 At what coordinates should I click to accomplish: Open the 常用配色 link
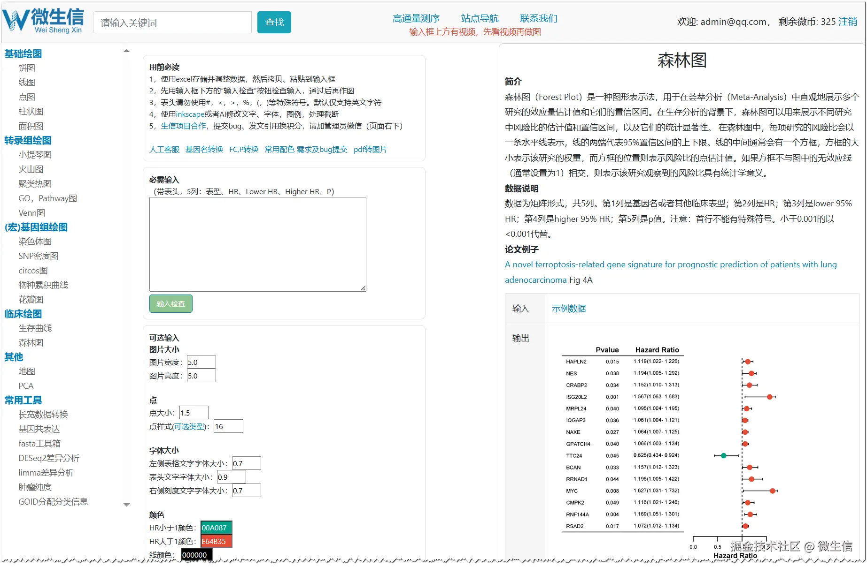(279, 149)
